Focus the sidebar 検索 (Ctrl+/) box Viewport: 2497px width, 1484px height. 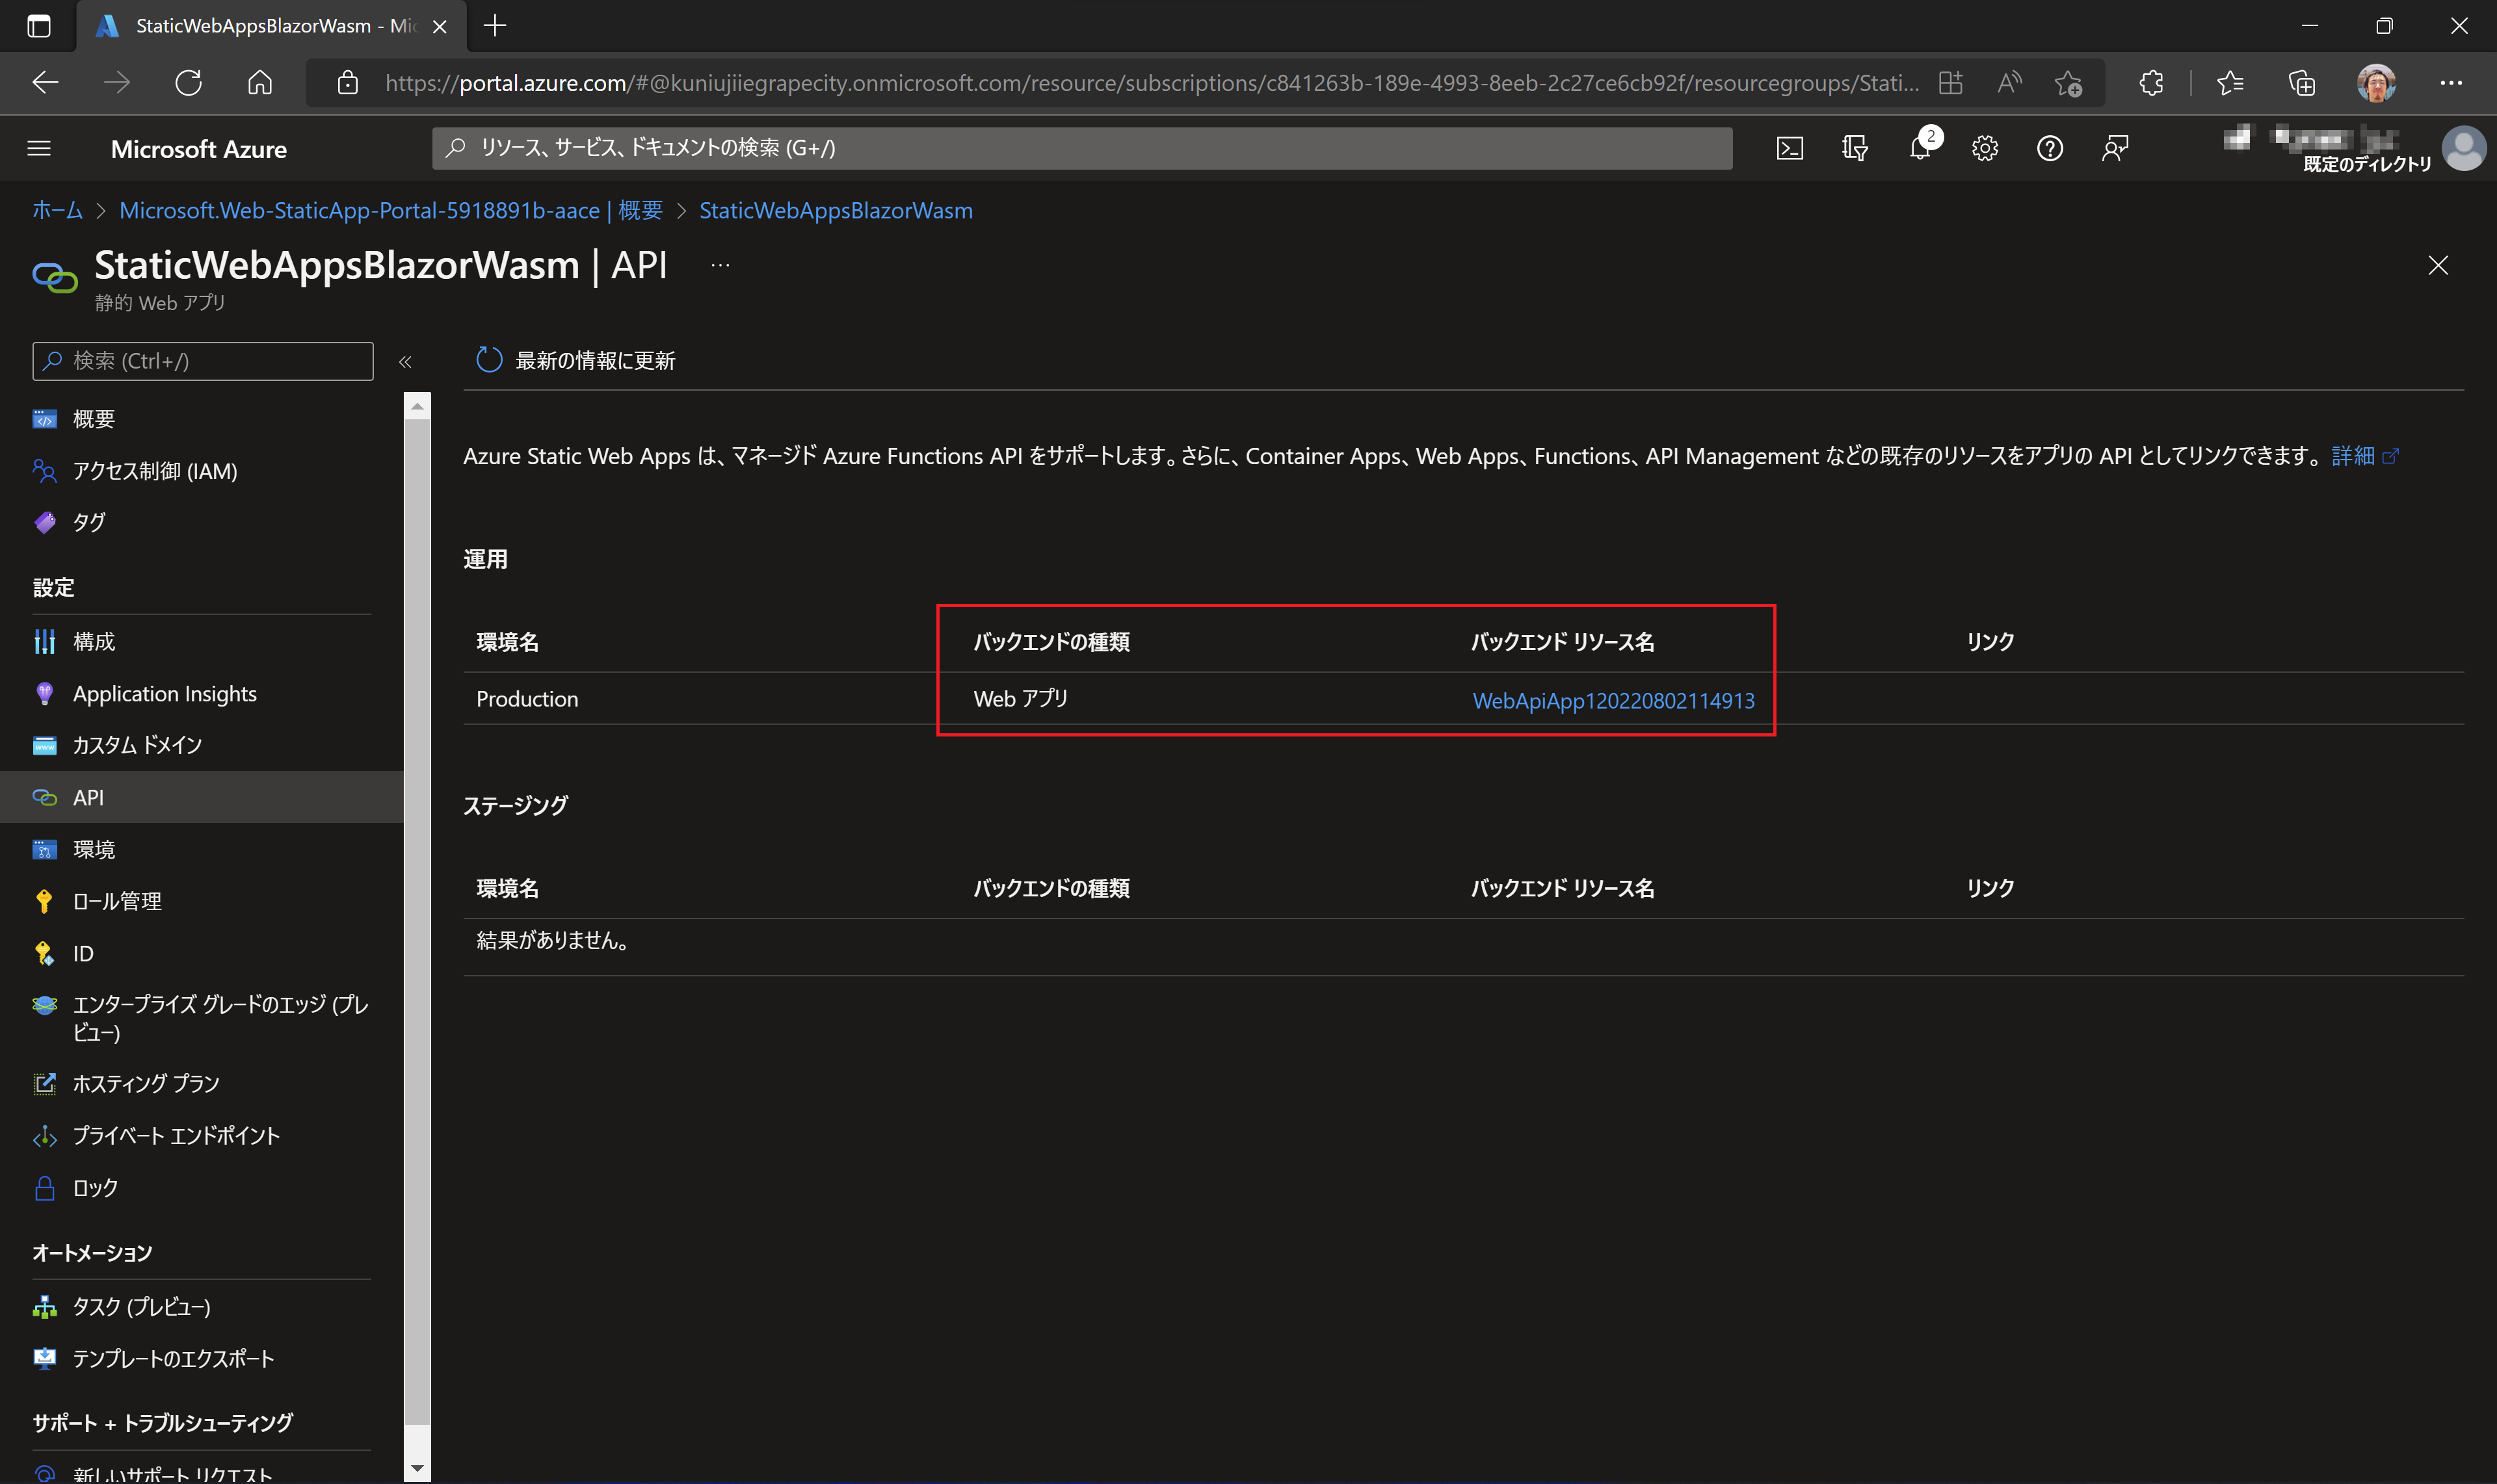(x=203, y=361)
